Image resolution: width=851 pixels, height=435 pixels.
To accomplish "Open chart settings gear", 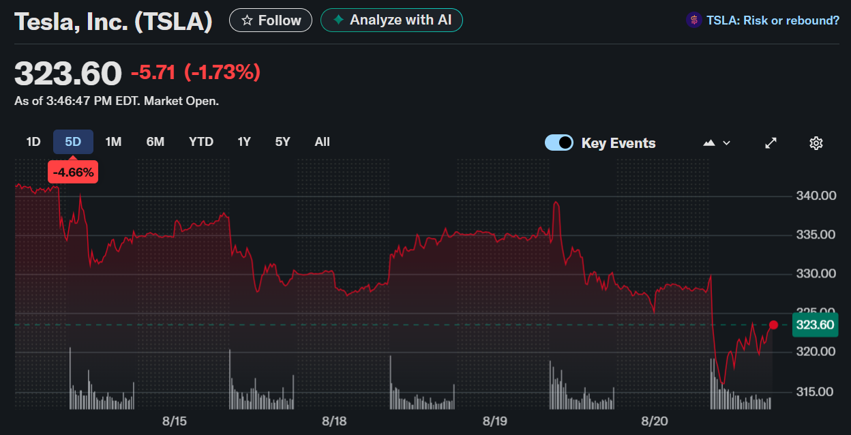I will [816, 143].
